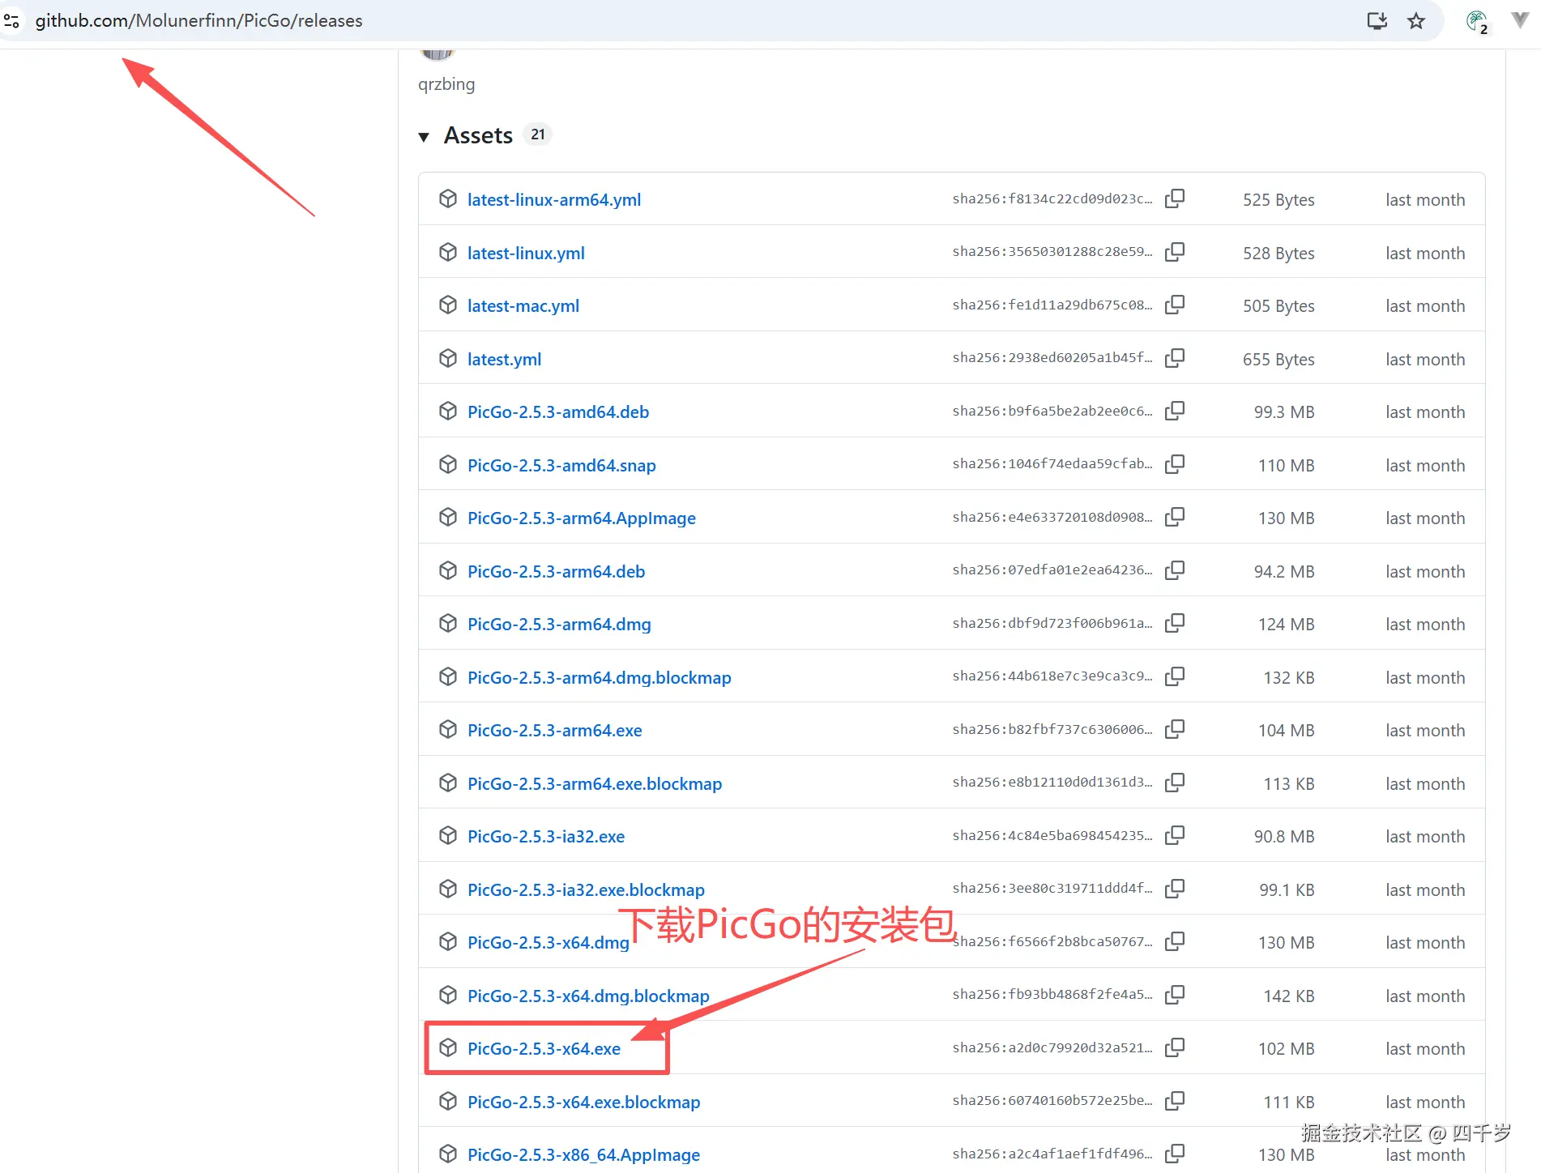Download PicGo-2.5.3-x64.dmg.blockmap
Viewport: 1541px width, 1173px height.
(588, 996)
